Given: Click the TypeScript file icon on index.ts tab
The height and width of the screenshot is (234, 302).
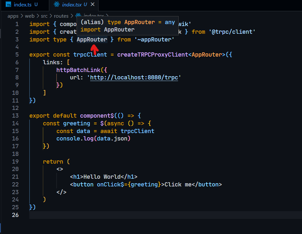Looking at the screenshot, I should click(x=8, y=4).
